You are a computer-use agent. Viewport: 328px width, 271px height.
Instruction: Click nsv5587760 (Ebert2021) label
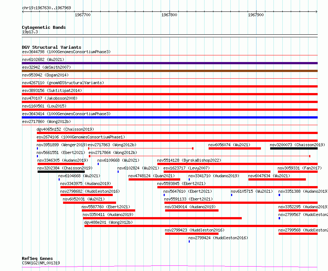[106, 207]
